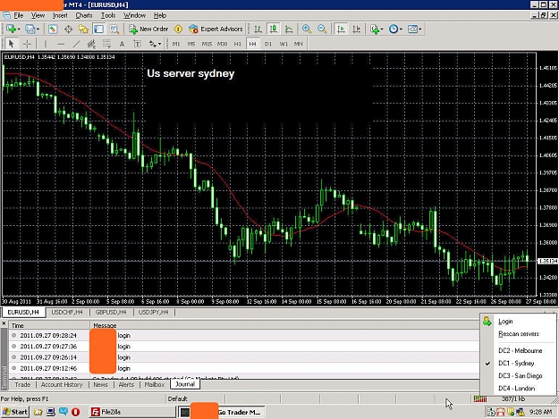Image resolution: width=559 pixels, height=419 pixels.
Task: Switch to the USDCHF,H4 chart tab
Action: point(67,312)
